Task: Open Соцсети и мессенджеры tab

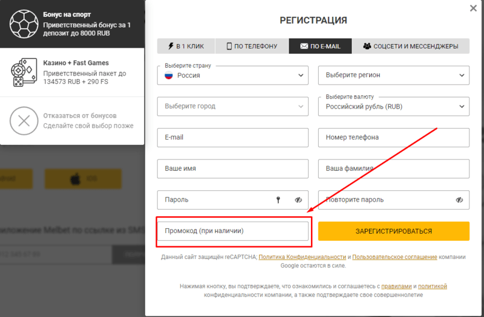Action: 411,46
